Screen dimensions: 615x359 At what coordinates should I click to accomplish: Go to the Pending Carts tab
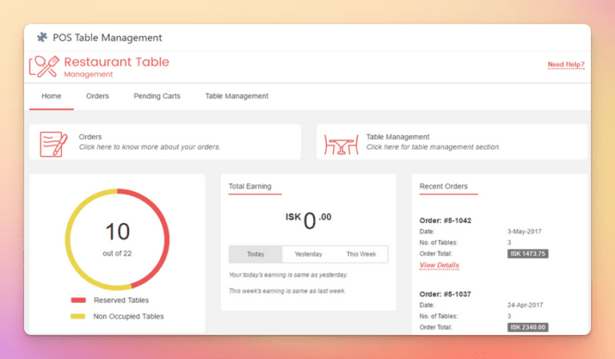156,96
